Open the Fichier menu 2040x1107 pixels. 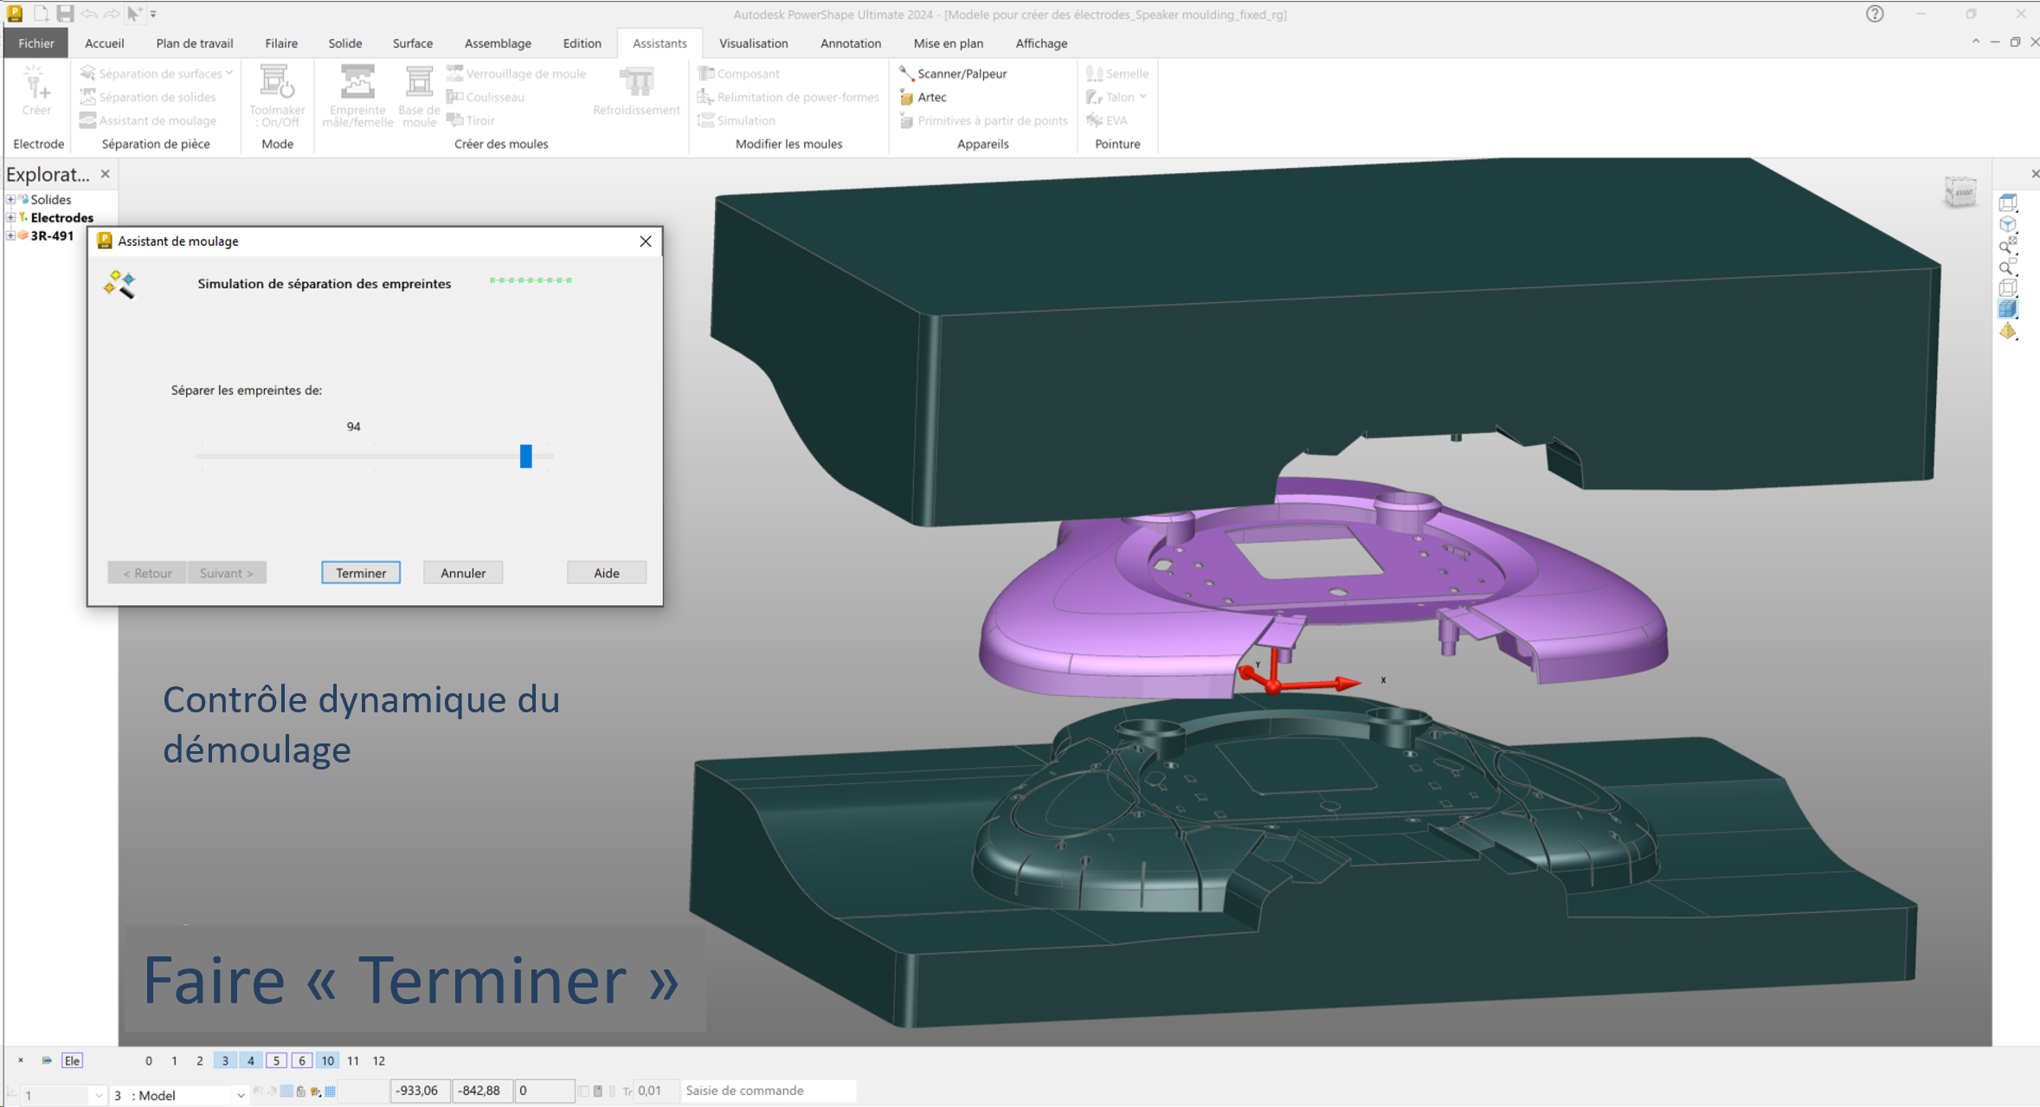35,43
